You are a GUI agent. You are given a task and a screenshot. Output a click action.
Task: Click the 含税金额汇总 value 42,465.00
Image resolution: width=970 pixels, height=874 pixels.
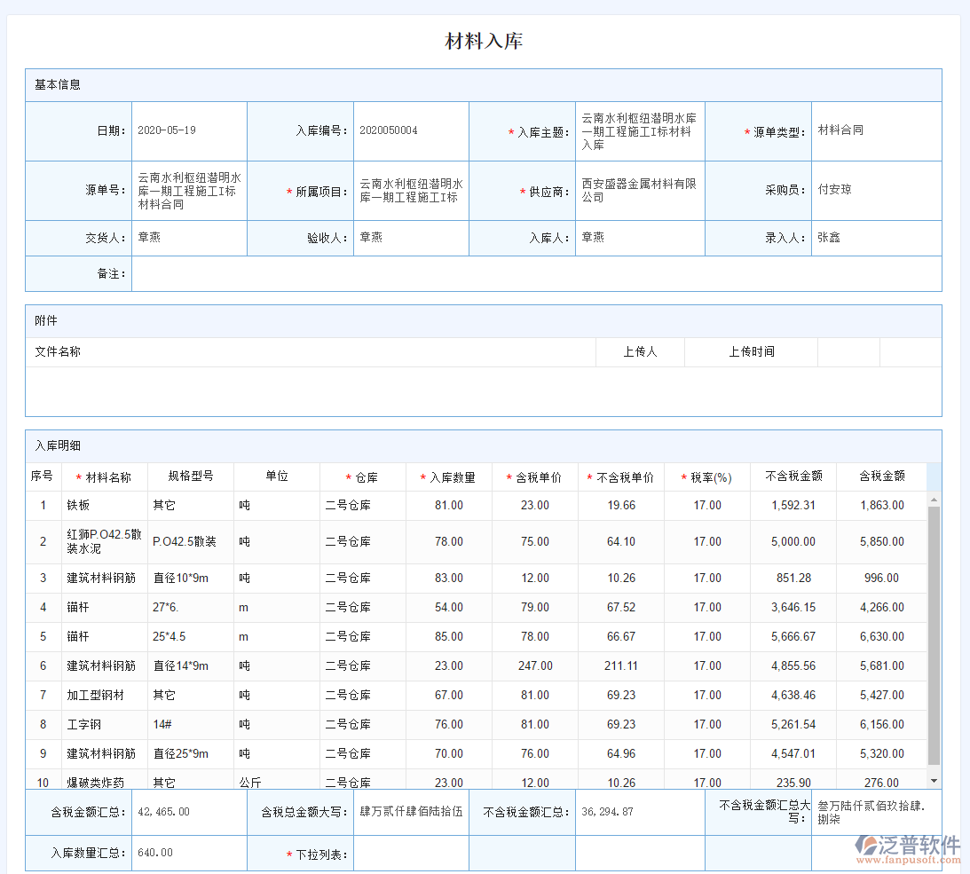click(x=188, y=812)
